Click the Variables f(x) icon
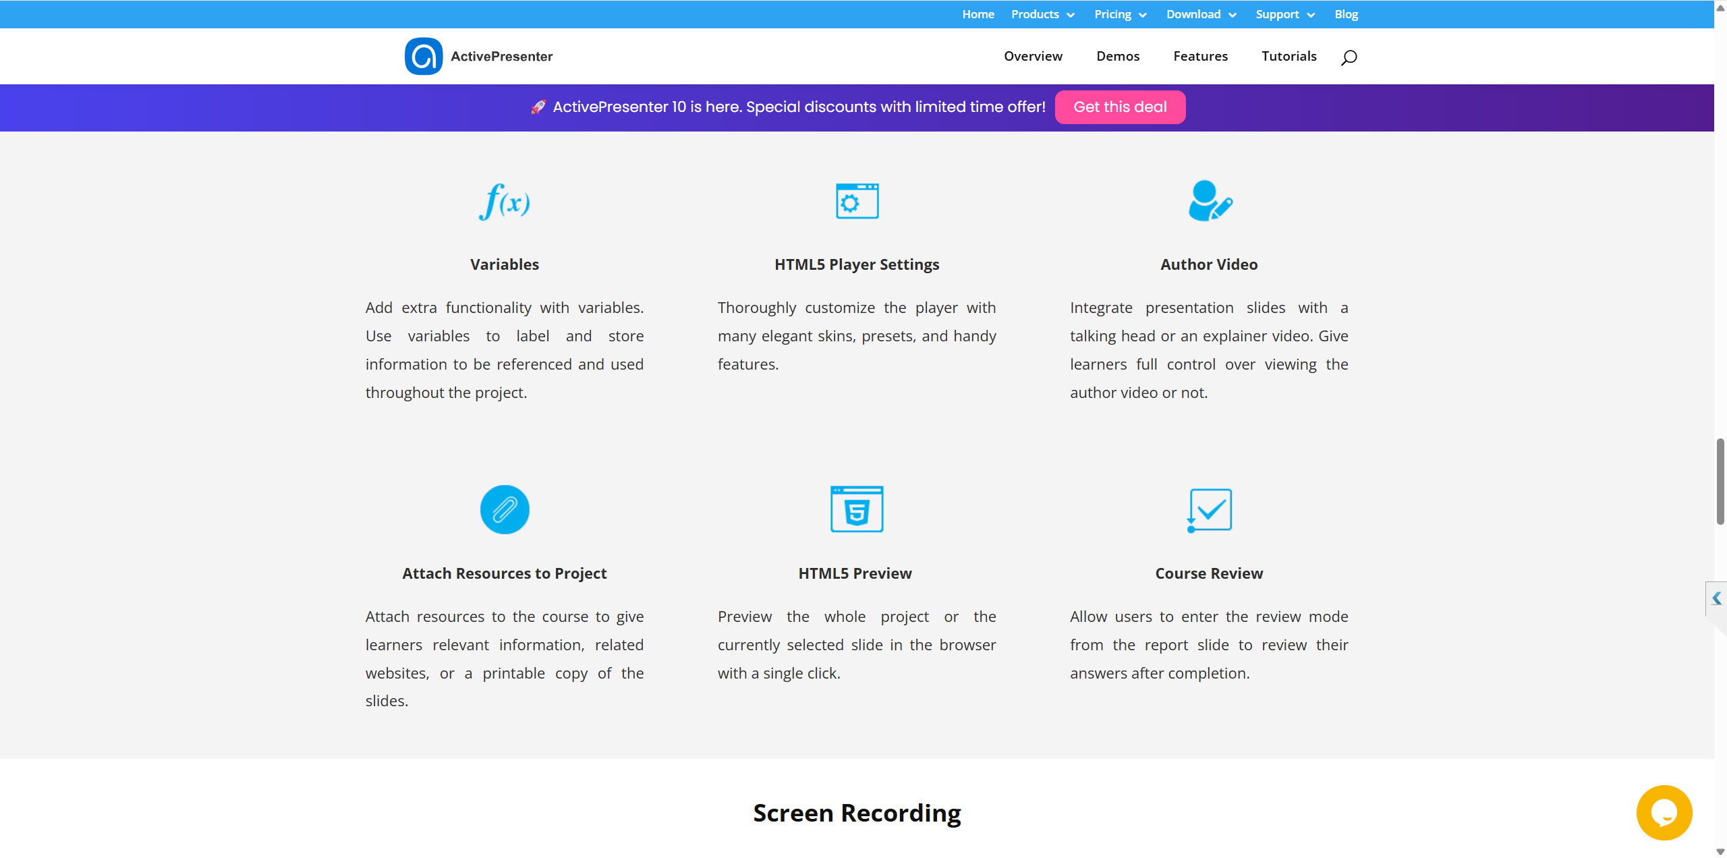This screenshot has width=1727, height=858. (505, 201)
